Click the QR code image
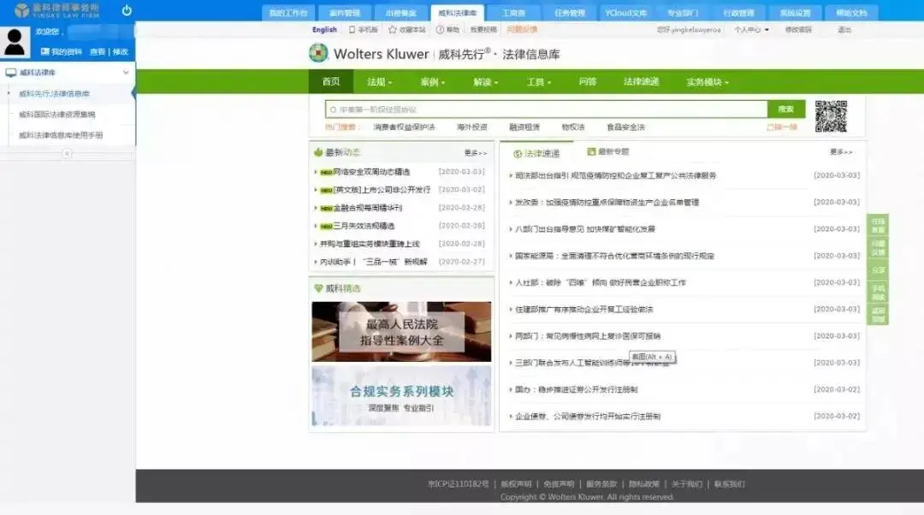This screenshot has width=924, height=515. [x=831, y=116]
